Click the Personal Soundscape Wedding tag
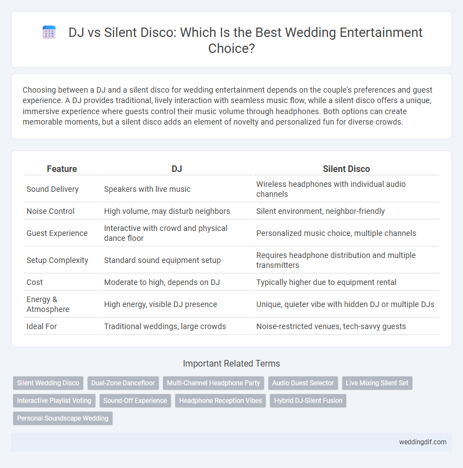 tap(63, 418)
